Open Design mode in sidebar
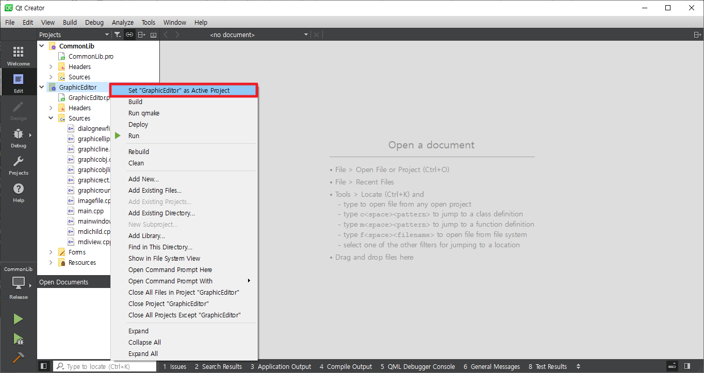The image size is (704, 373). click(x=18, y=110)
